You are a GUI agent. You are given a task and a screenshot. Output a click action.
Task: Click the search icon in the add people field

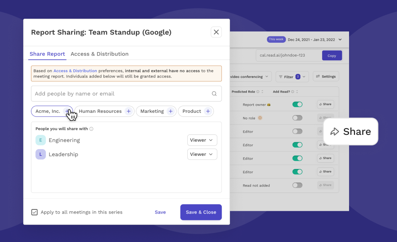(x=214, y=93)
